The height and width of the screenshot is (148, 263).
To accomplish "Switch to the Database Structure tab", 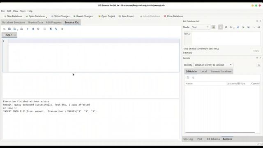I will click(x=14, y=22).
